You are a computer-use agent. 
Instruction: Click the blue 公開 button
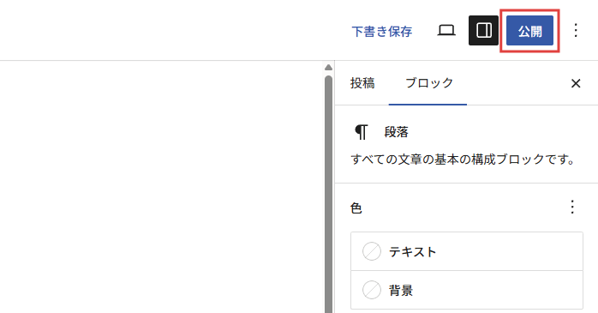(x=529, y=31)
